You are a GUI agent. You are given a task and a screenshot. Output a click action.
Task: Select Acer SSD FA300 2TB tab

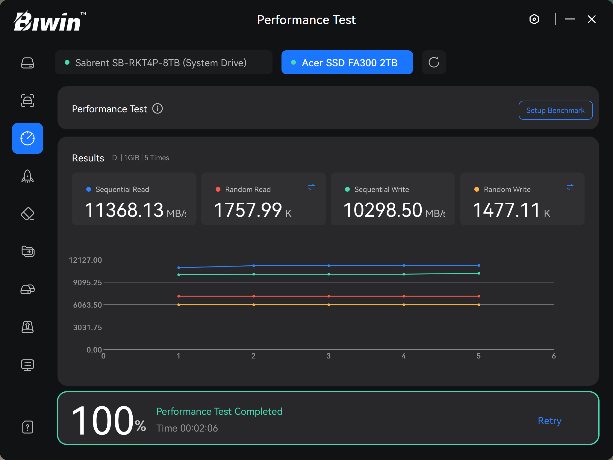pyautogui.click(x=347, y=63)
